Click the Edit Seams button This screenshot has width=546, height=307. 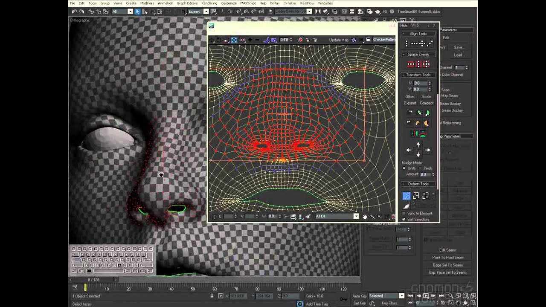click(448, 250)
